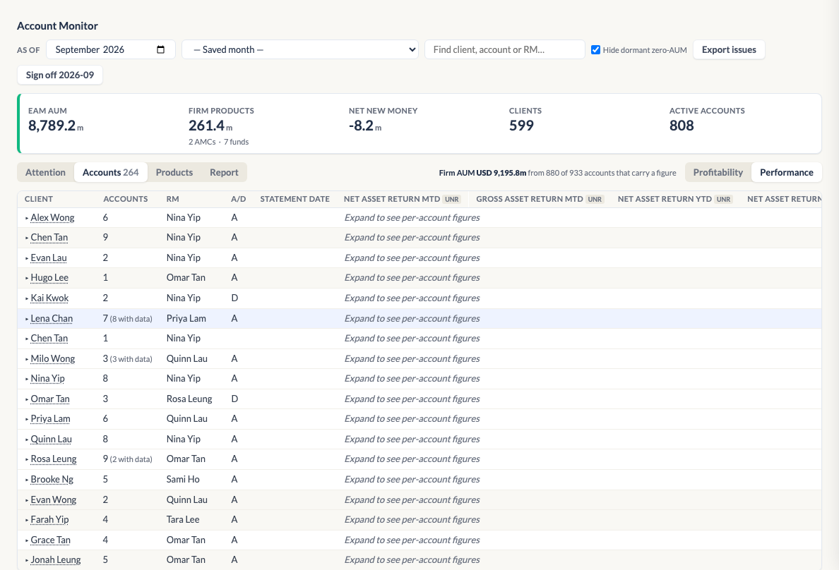Open the Saved month dropdown
Viewport: 839px width, 570px height.
point(300,49)
